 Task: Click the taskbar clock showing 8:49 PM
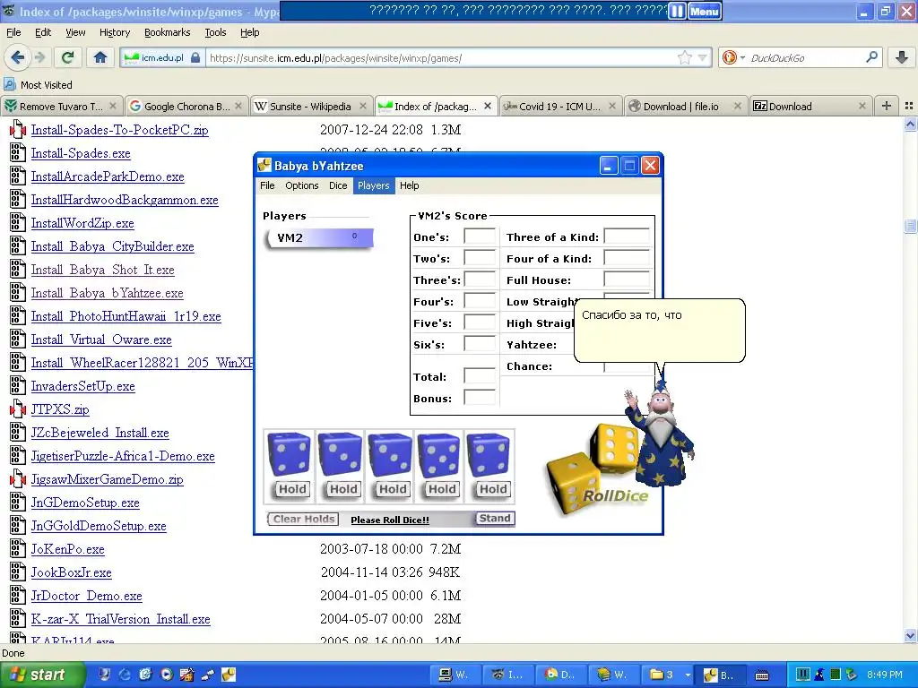[885, 675]
